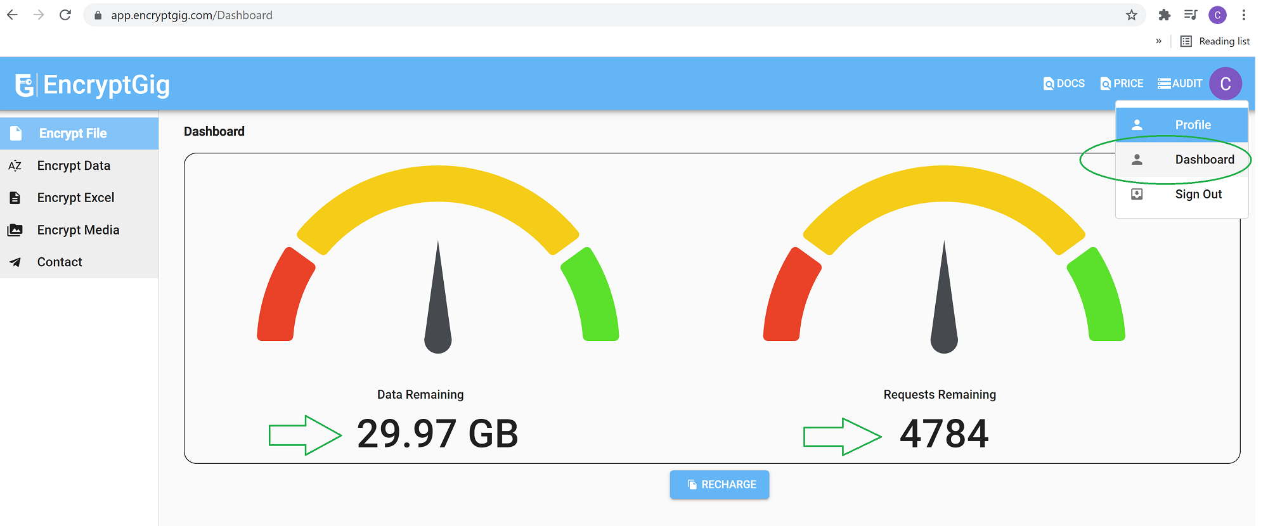Screen dimensions: 1268x526
Task: Click the Data Remaining label
Action: click(420, 395)
